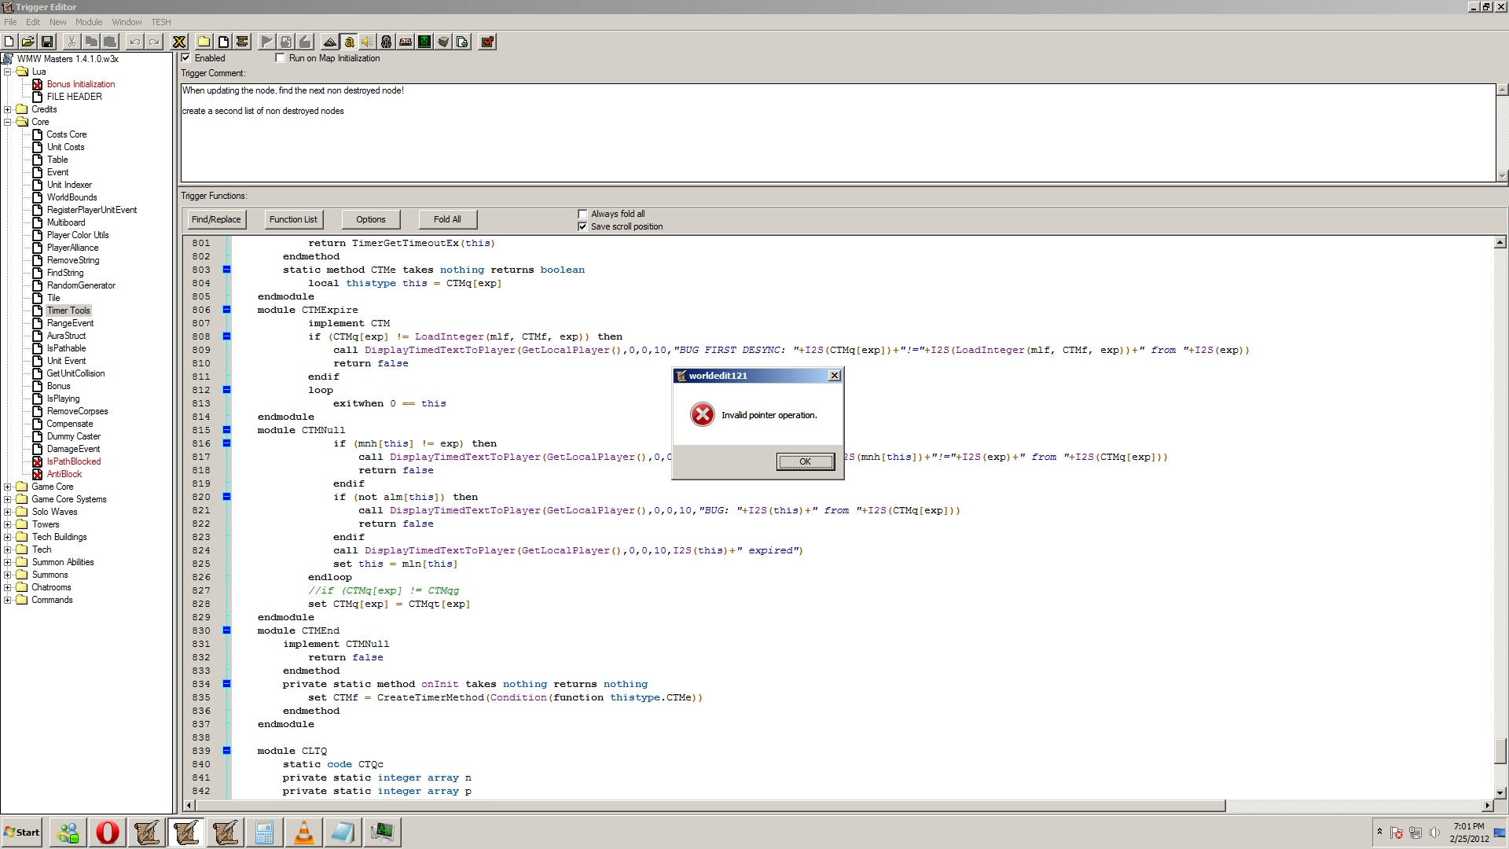Click the Copy toolbar icon
The height and width of the screenshot is (849, 1509).
(91, 42)
